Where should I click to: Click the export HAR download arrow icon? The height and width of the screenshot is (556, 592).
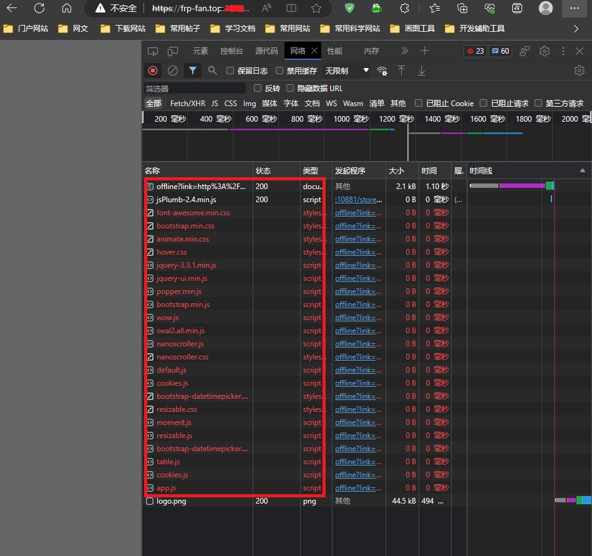pos(422,71)
